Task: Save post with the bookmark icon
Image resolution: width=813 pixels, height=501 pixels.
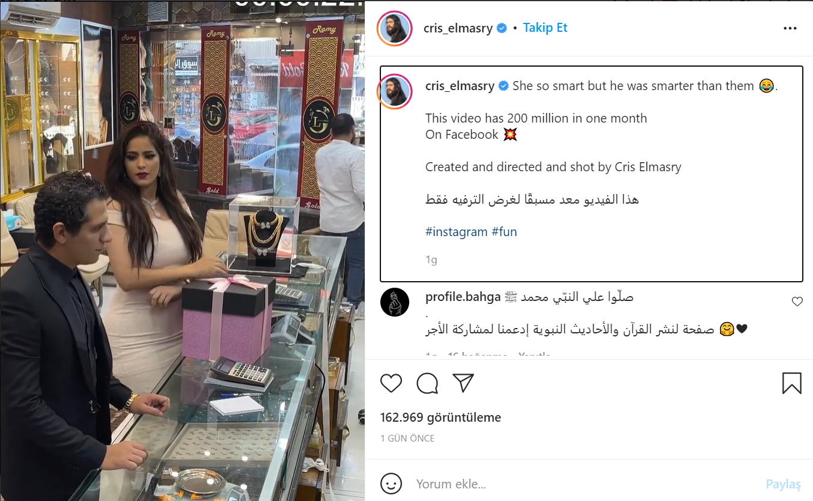Action: pyautogui.click(x=792, y=383)
